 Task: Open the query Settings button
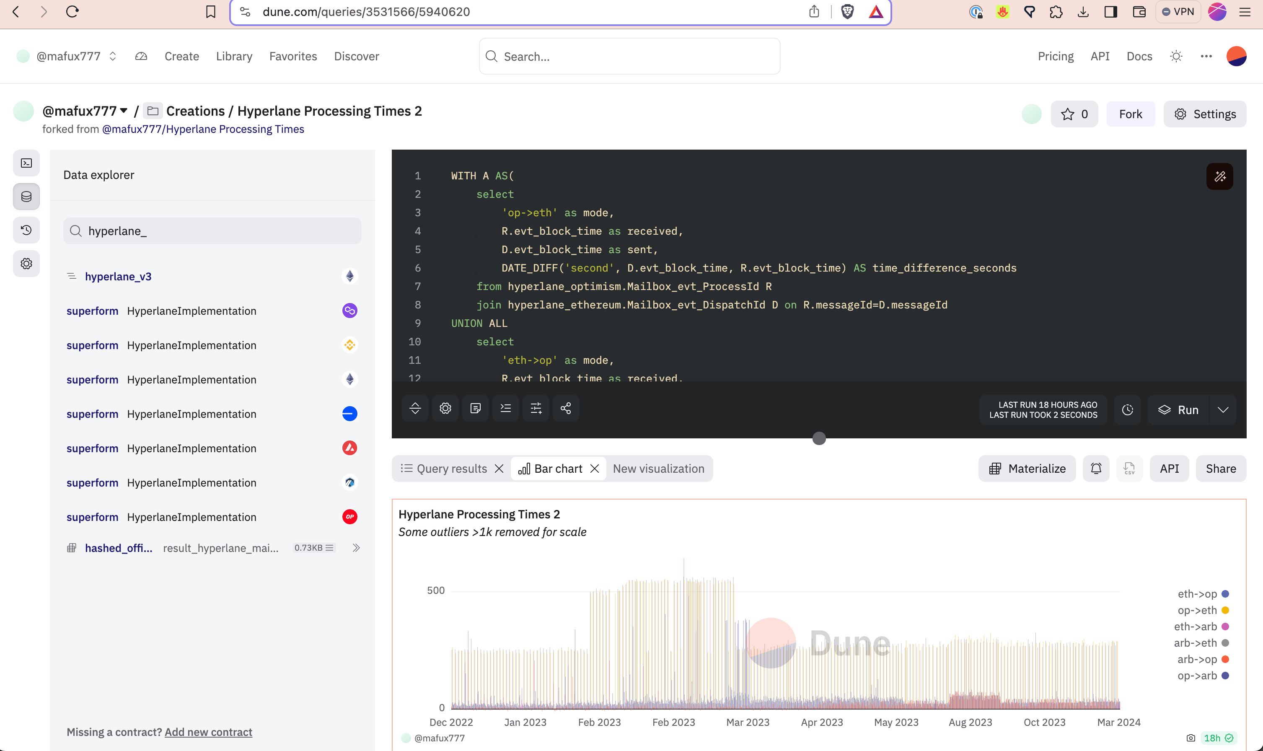(1205, 114)
